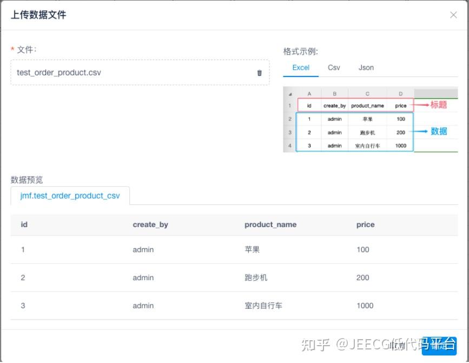The height and width of the screenshot is (363, 469).
Task: Close the upload data file dialog
Action: coord(453,15)
